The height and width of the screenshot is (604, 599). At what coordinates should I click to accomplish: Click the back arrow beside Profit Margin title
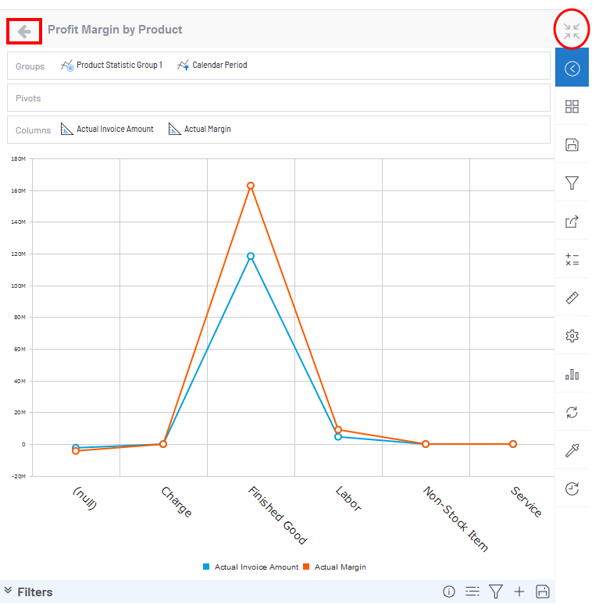(x=24, y=31)
